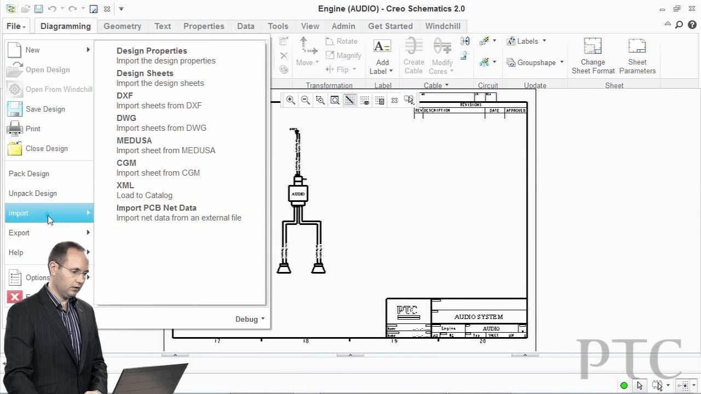Screen dimensions: 701x394
Task: Click the AUDIO SYSTEM title block text
Action: pos(479,317)
